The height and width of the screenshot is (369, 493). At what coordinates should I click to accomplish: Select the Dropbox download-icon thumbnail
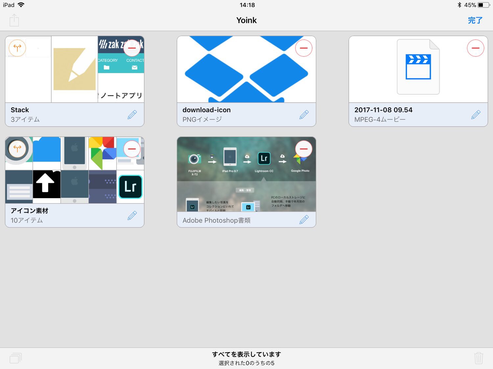[246, 69]
